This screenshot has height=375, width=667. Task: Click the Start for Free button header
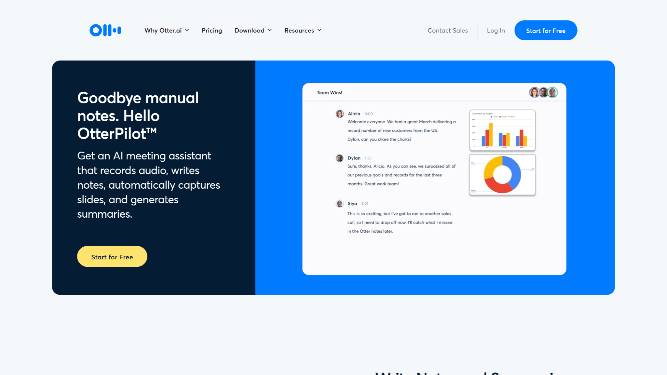coord(546,30)
